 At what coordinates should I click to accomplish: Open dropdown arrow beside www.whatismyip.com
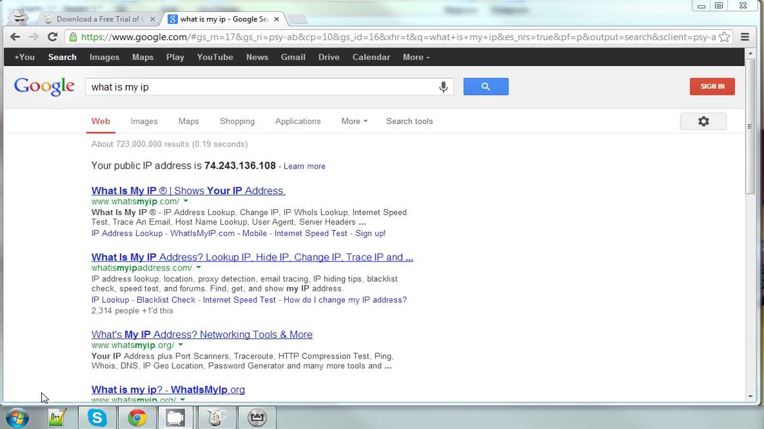click(186, 201)
